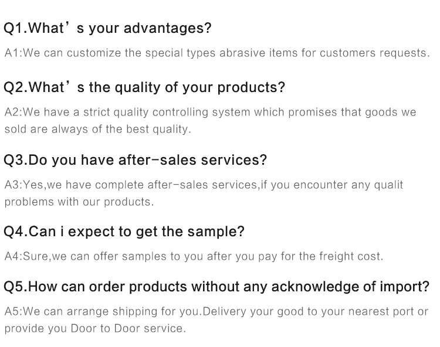
Task: Click the Q3 after-sales services question
Action: [x=136, y=160]
